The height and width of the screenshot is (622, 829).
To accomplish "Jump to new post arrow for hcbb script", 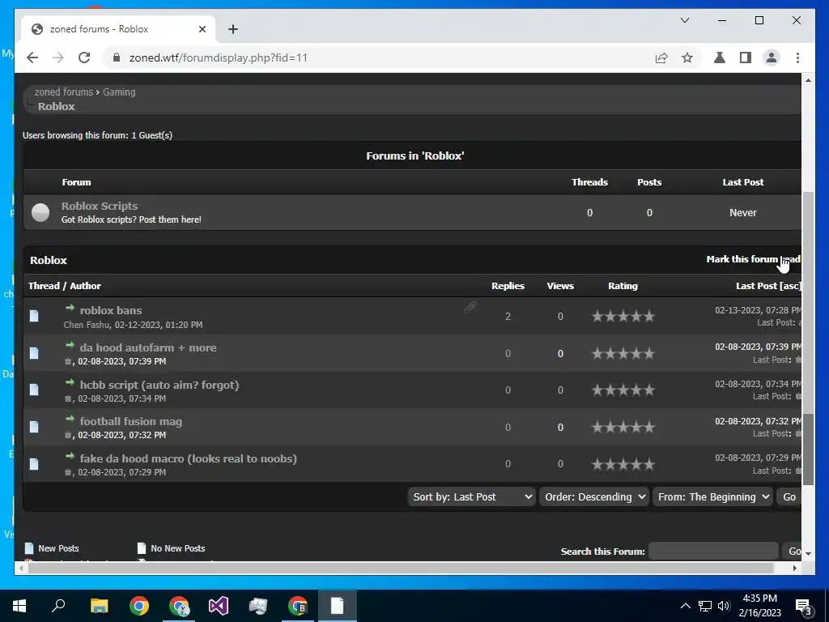I will point(70,382).
